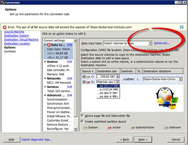
Task: Collapse the Networks section
Action: coord(45,79)
